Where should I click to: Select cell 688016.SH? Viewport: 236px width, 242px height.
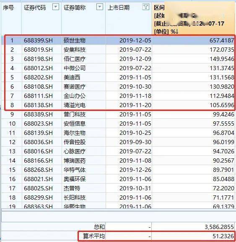[x=38, y=151]
